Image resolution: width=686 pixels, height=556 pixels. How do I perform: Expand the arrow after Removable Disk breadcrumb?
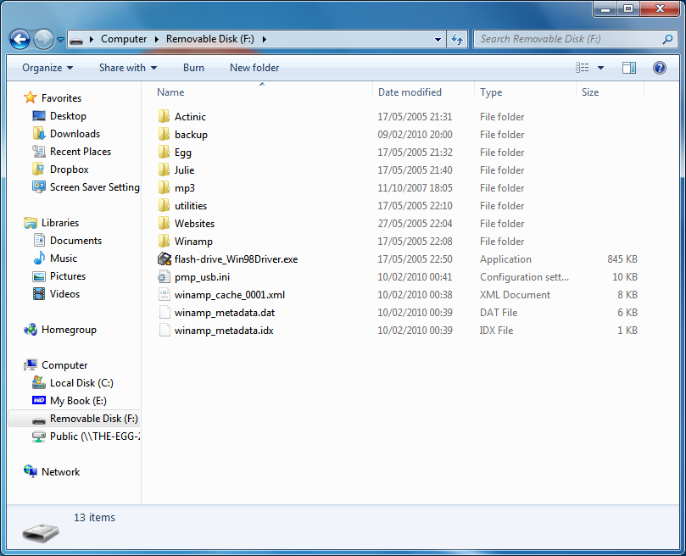[x=265, y=39]
